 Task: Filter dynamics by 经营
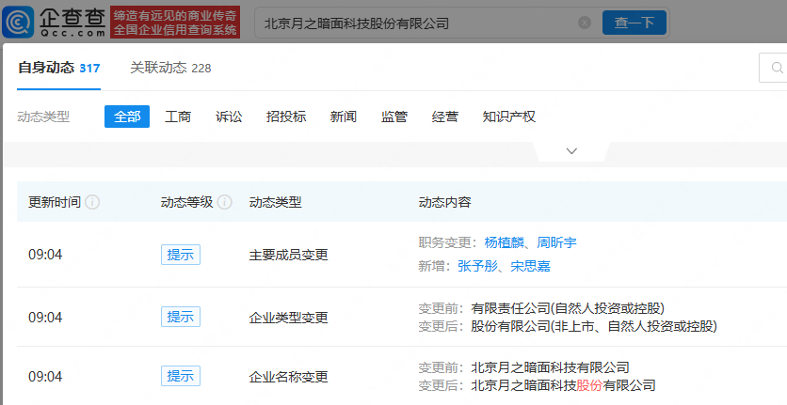(x=444, y=117)
